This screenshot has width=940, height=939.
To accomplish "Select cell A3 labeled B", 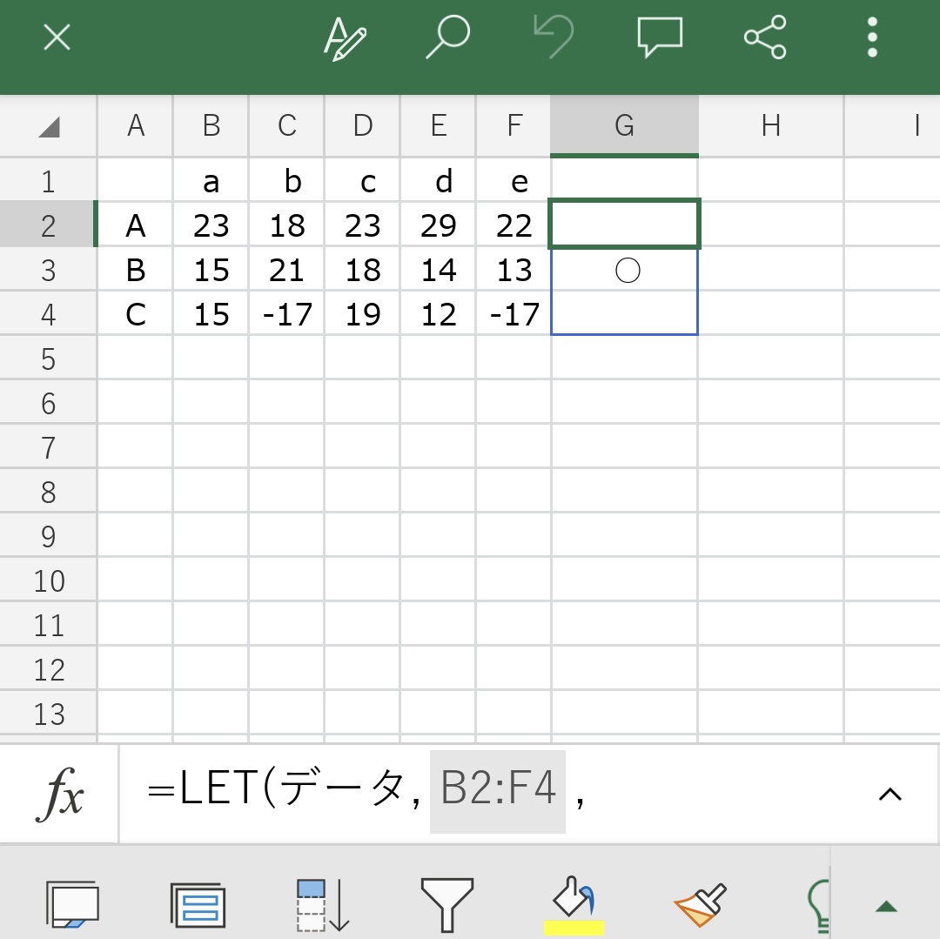I will coord(136,270).
